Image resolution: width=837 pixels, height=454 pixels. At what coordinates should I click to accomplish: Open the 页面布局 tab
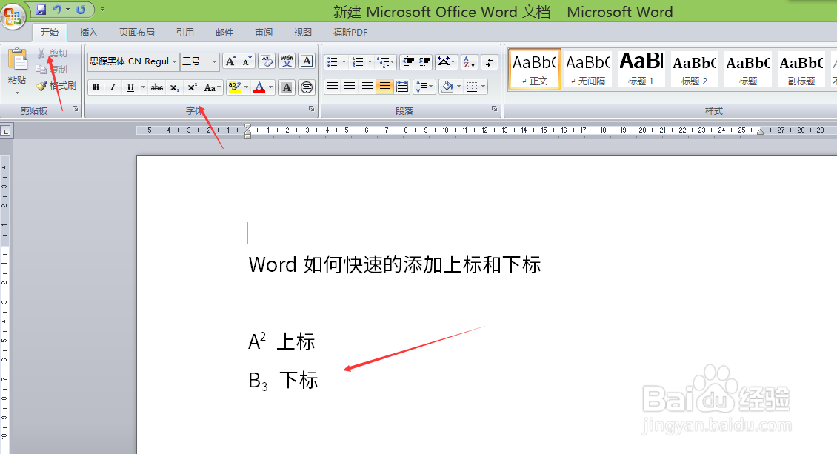click(136, 33)
